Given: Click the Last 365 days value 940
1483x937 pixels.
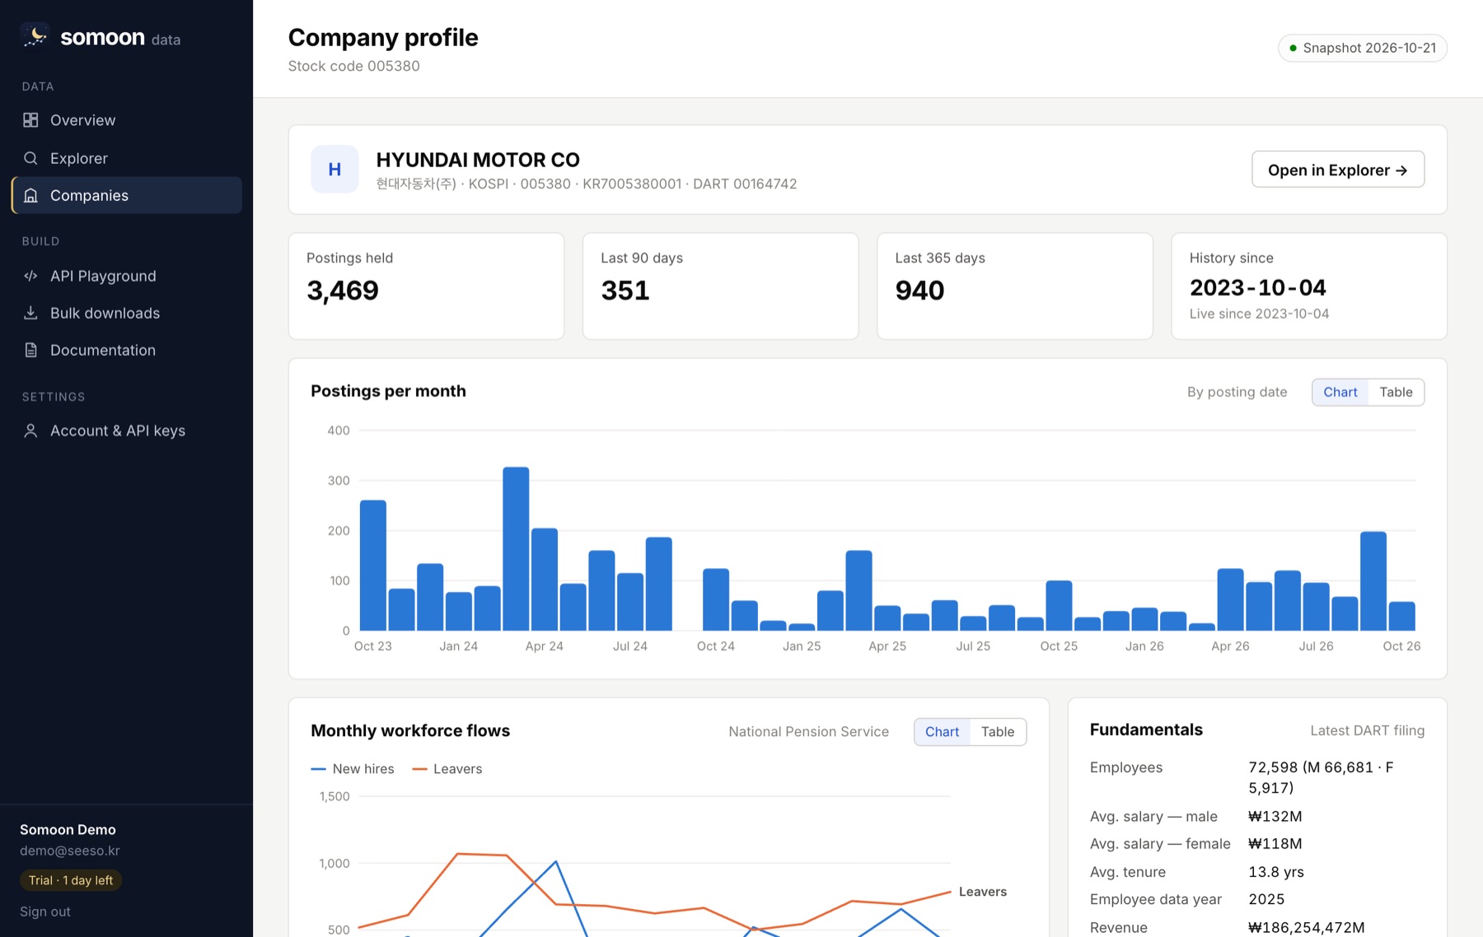Looking at the screenshot, I should [x=919, y=291].
